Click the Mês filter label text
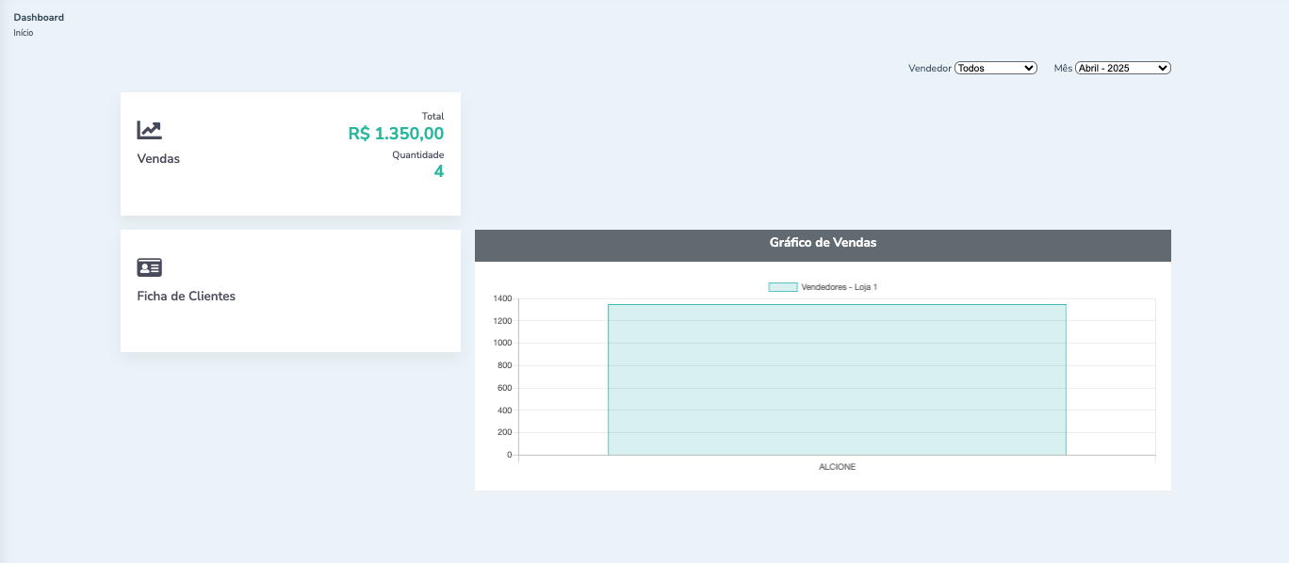 1063,68
